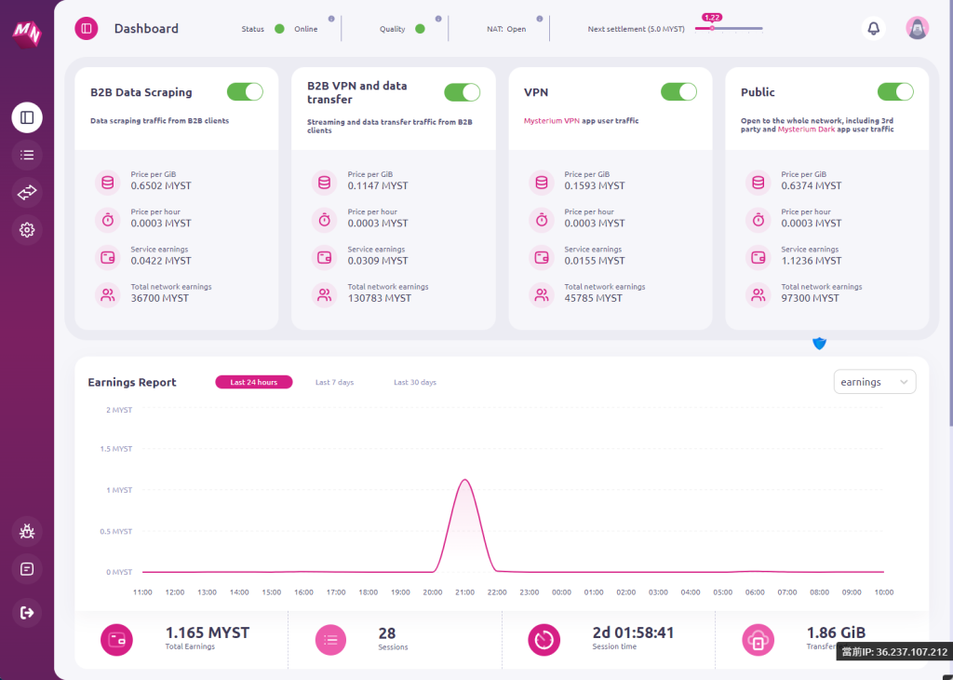Viewport: 953px width, 680px height.
Task: Click Total network earnings icon in B2B Data Scraping
Action: click(108, 295)
